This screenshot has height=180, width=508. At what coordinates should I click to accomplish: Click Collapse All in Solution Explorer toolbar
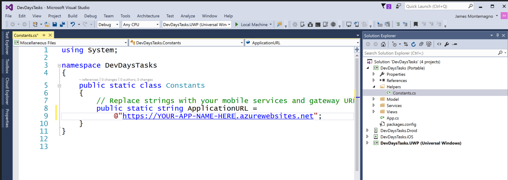coord(421,44)
